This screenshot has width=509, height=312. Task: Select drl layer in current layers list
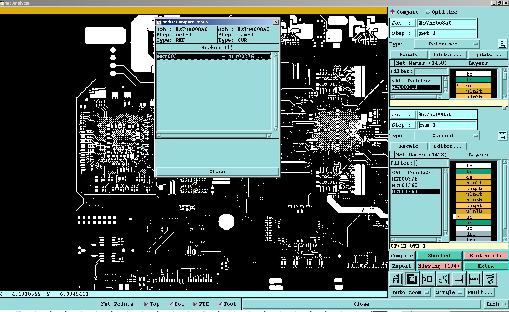(474, 234)
